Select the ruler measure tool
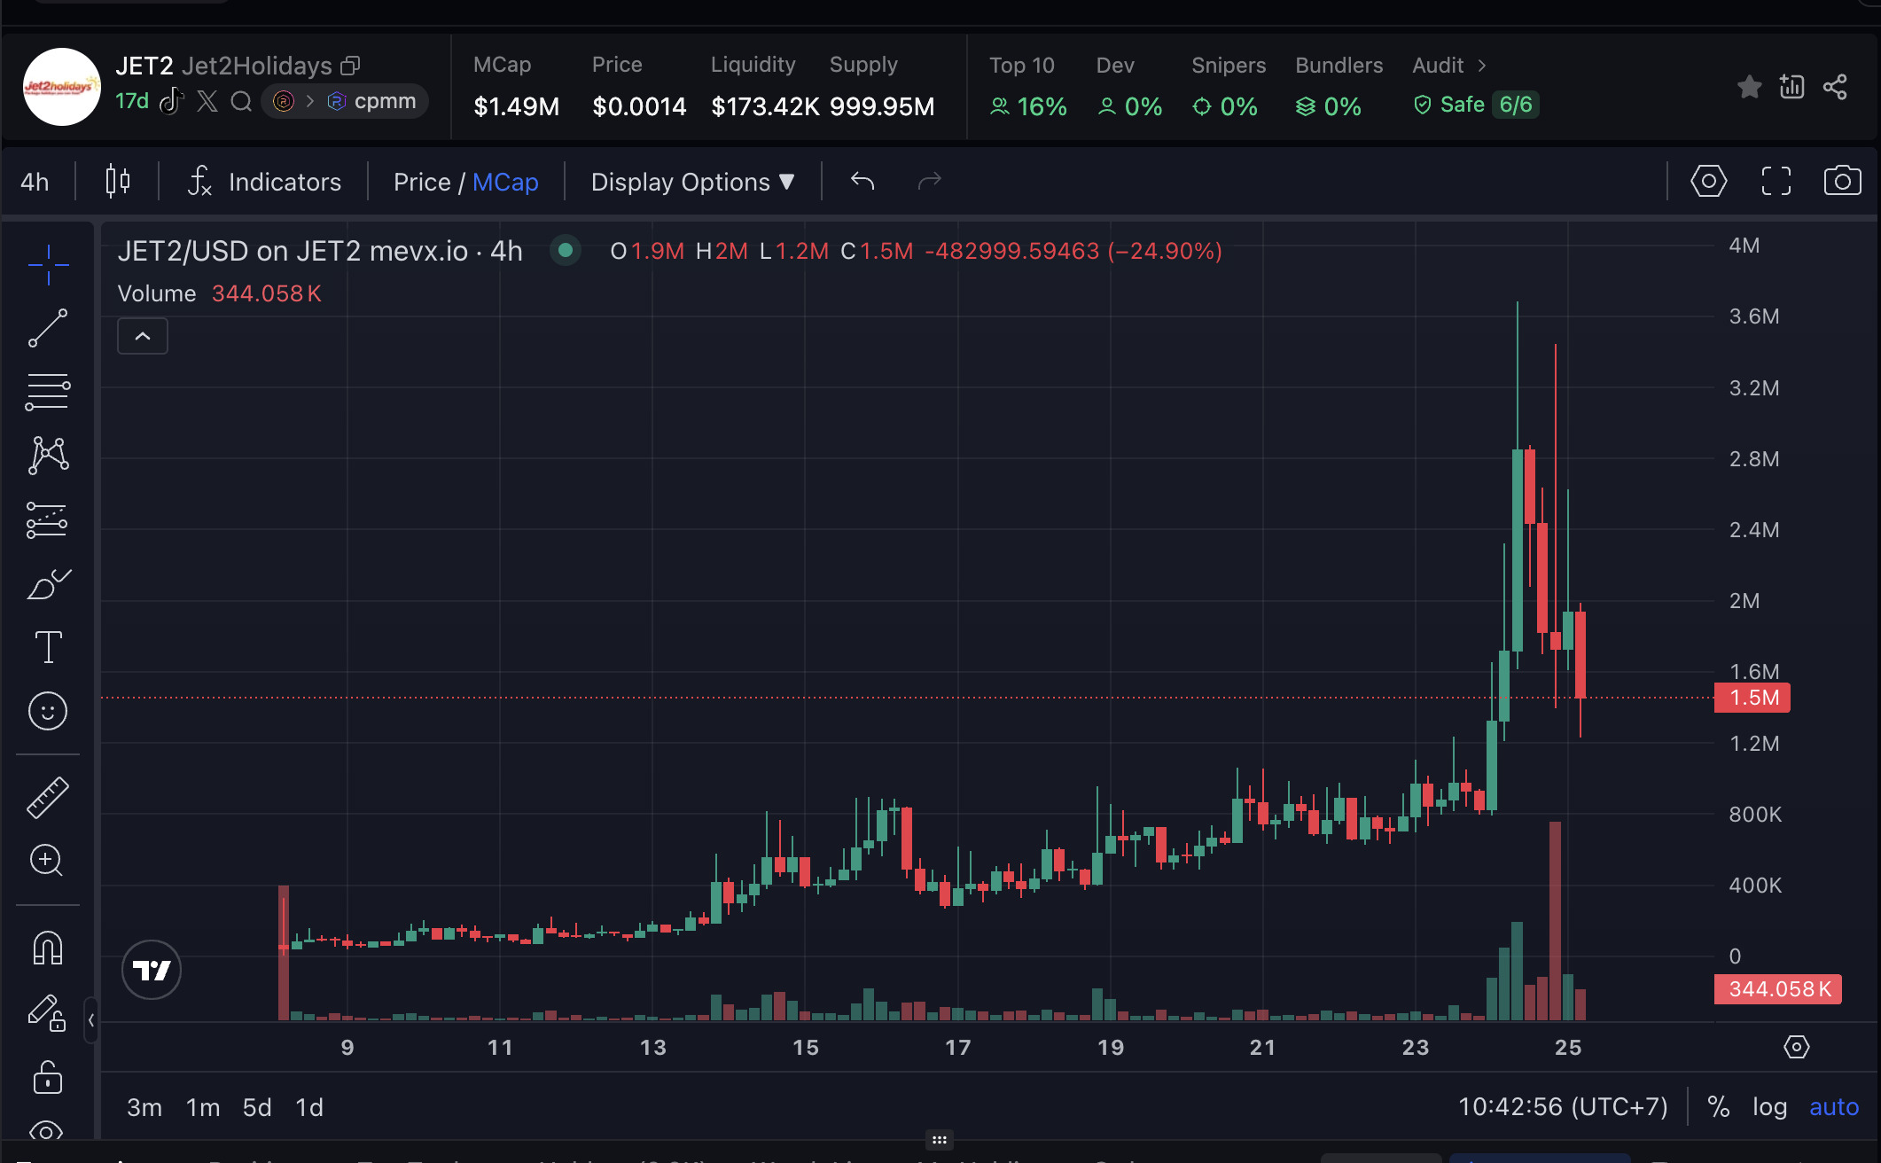 pos(48,797)
